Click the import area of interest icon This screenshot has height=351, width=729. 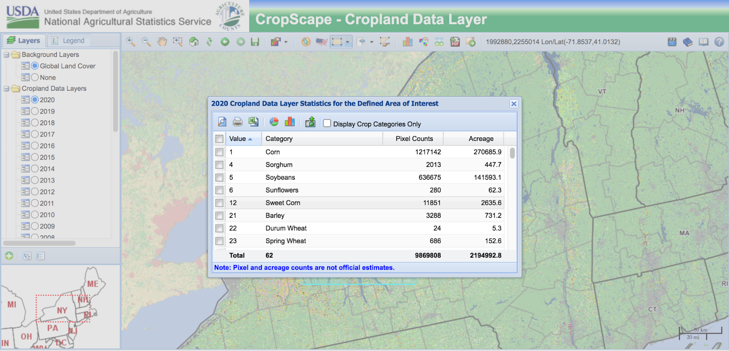362,42
